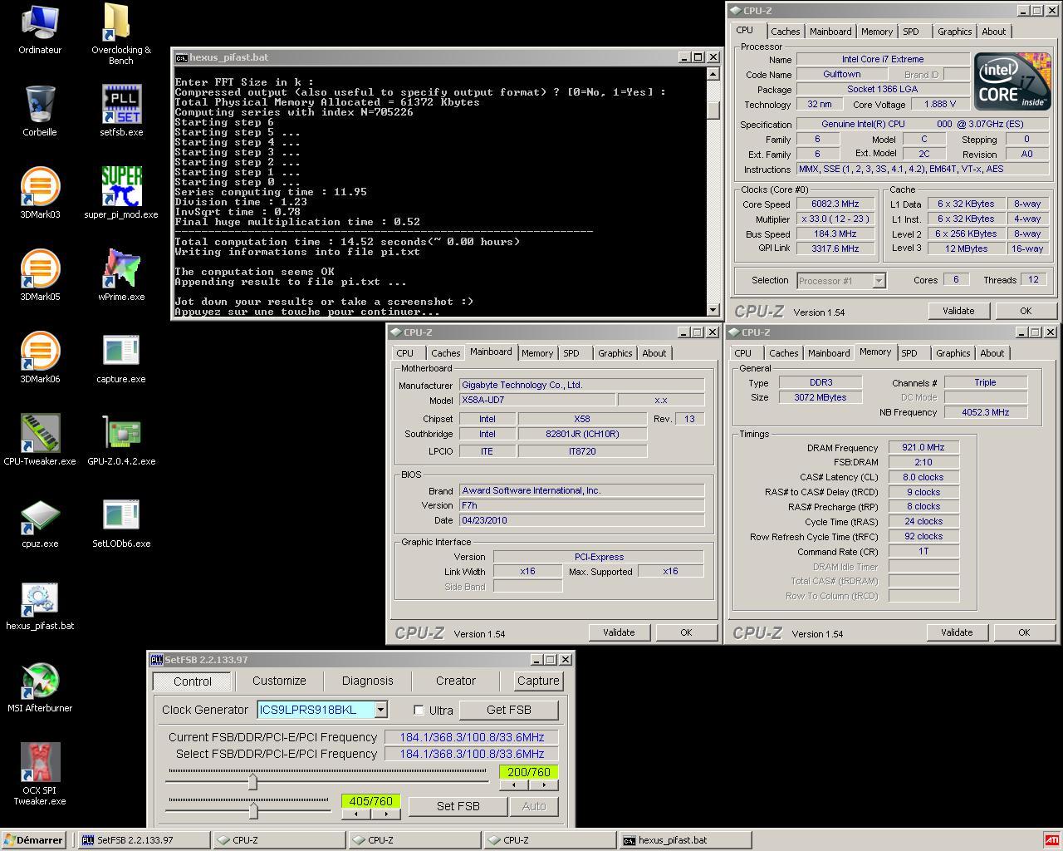1063x851 pixels.
Task: Launch wPrime.exe shortcut
Action: click(x=121, y=275)
